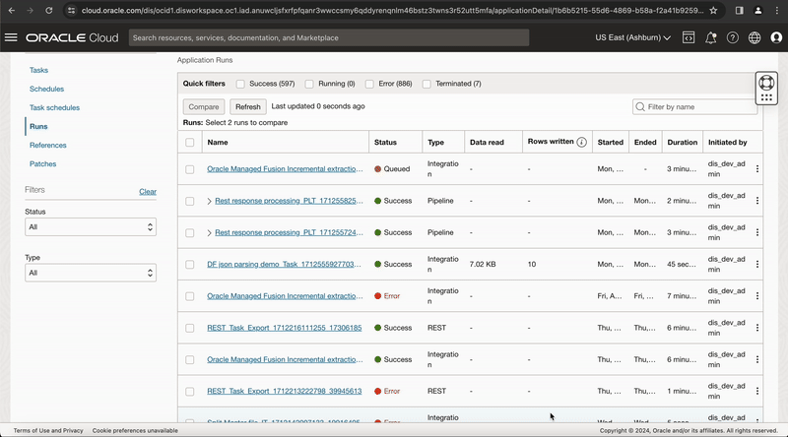Image resolution: width=788 pixels, height=437 pixels.
Task: Open actions menu for Queued Fusion extraction run
Action: (x=757, y=169)
